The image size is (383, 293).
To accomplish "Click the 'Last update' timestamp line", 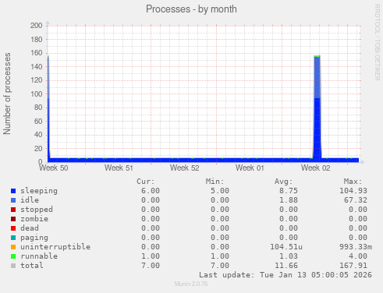I will (285, 275).
